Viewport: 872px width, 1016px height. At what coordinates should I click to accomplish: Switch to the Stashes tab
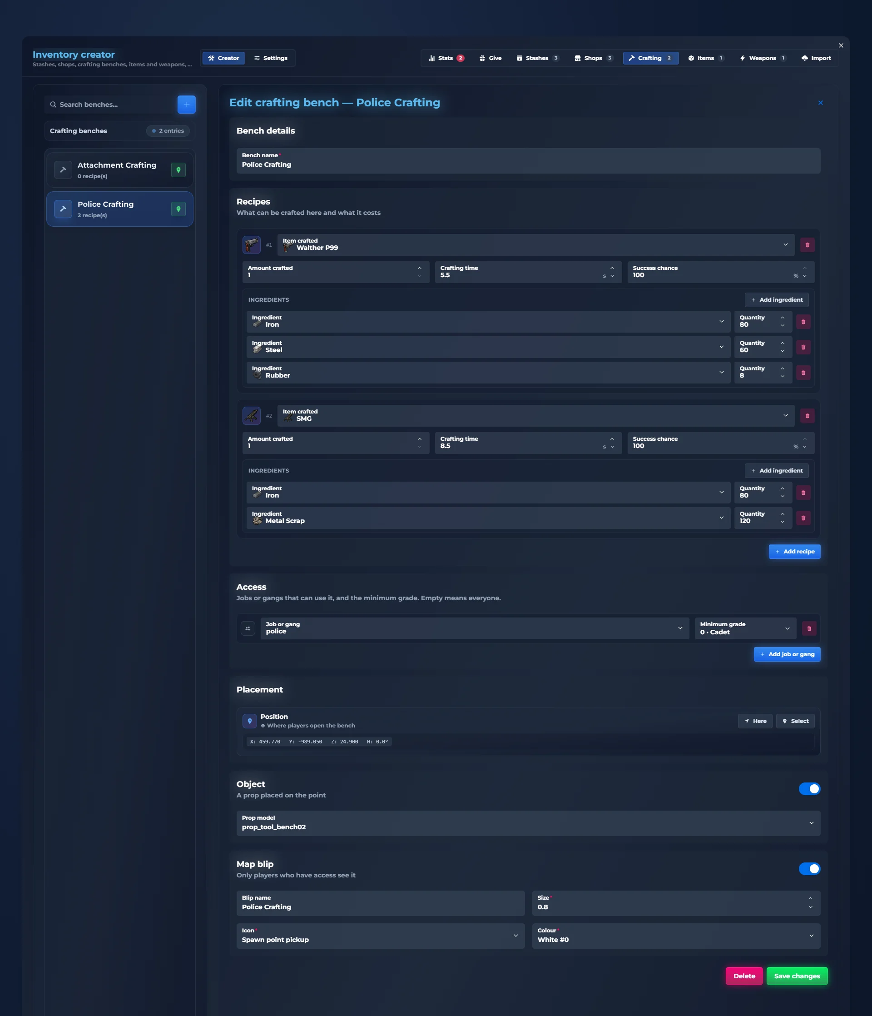(537, 58)
